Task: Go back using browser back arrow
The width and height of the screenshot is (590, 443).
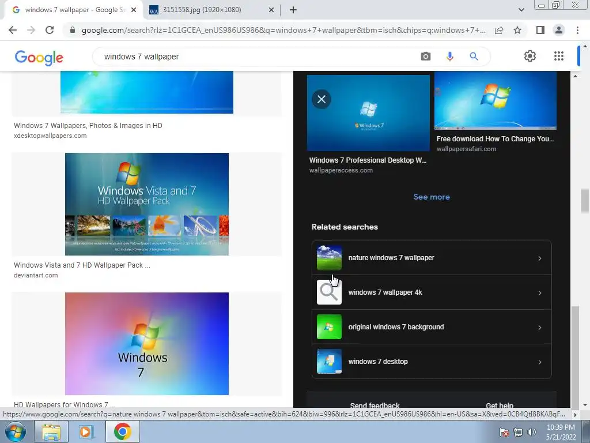Action: pos(13,30)
